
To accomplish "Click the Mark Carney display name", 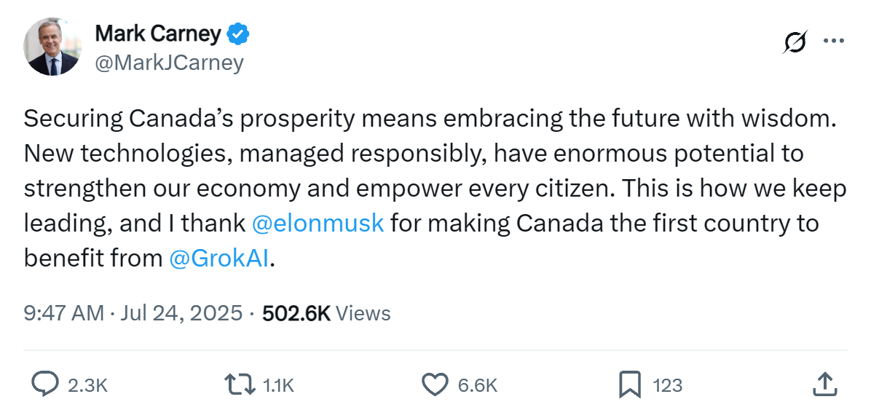I will [157, 33].
